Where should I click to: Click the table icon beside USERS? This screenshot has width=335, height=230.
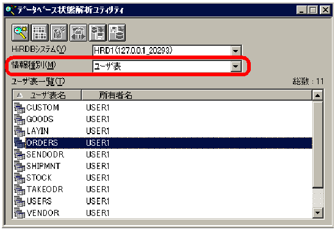(x=20, y=201)
